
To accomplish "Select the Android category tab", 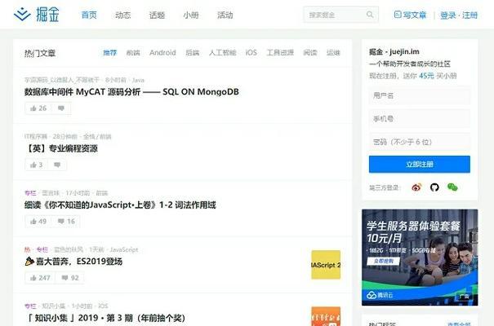I will pos(162,53).
